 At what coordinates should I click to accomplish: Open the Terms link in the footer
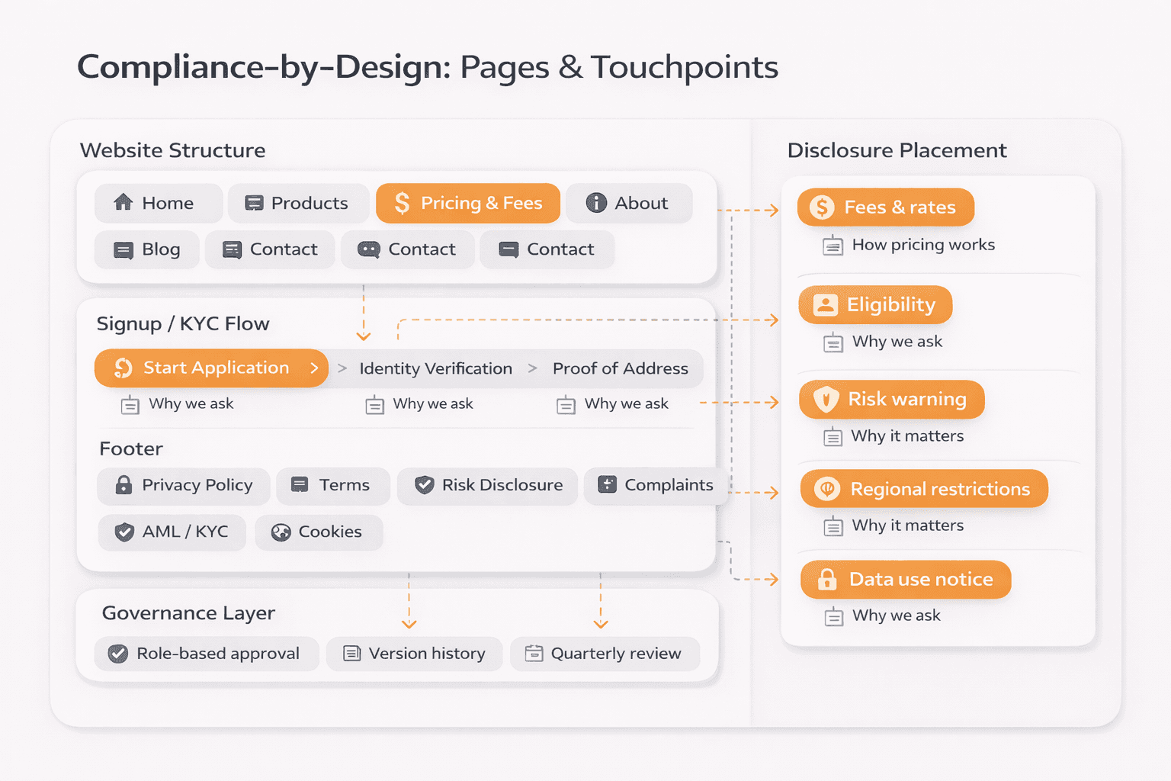[333, 486]
